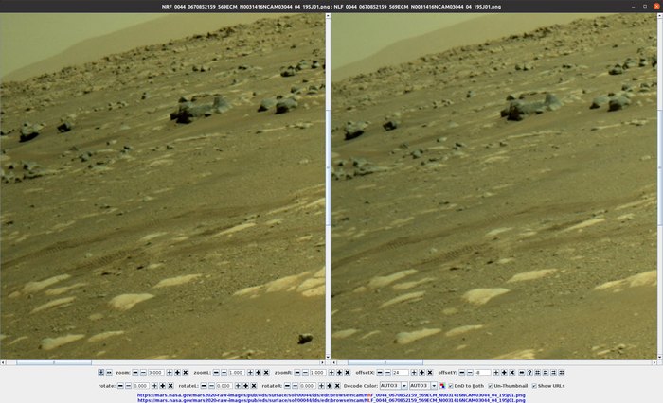The width and height of the screenshot is (663, 403).
Task: Click the thin minus button for rotateL
Action: [x=212, y=386]
